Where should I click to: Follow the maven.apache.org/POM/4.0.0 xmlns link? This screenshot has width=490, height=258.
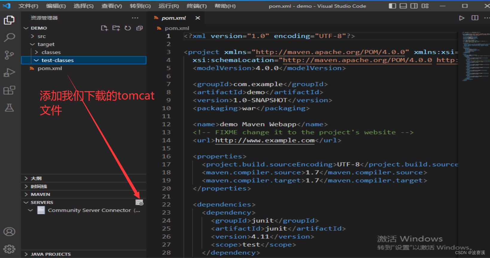tap(330, 52)
